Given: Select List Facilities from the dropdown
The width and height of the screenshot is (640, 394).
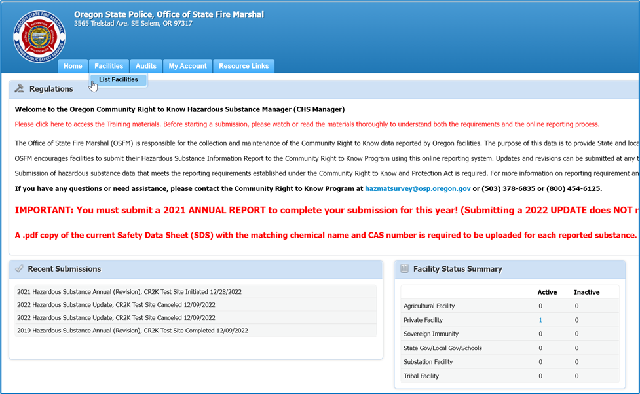Looking at the screenshot, I should tap(119, 80).
